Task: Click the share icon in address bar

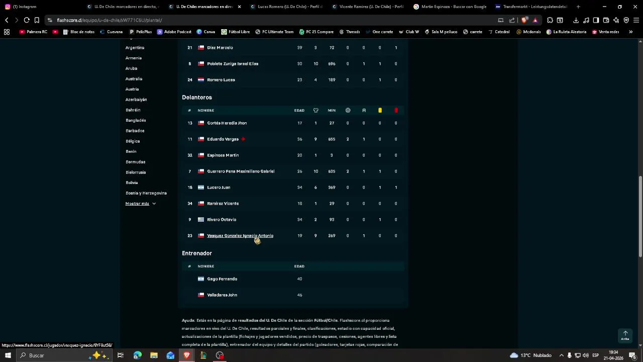Action: 512,20
